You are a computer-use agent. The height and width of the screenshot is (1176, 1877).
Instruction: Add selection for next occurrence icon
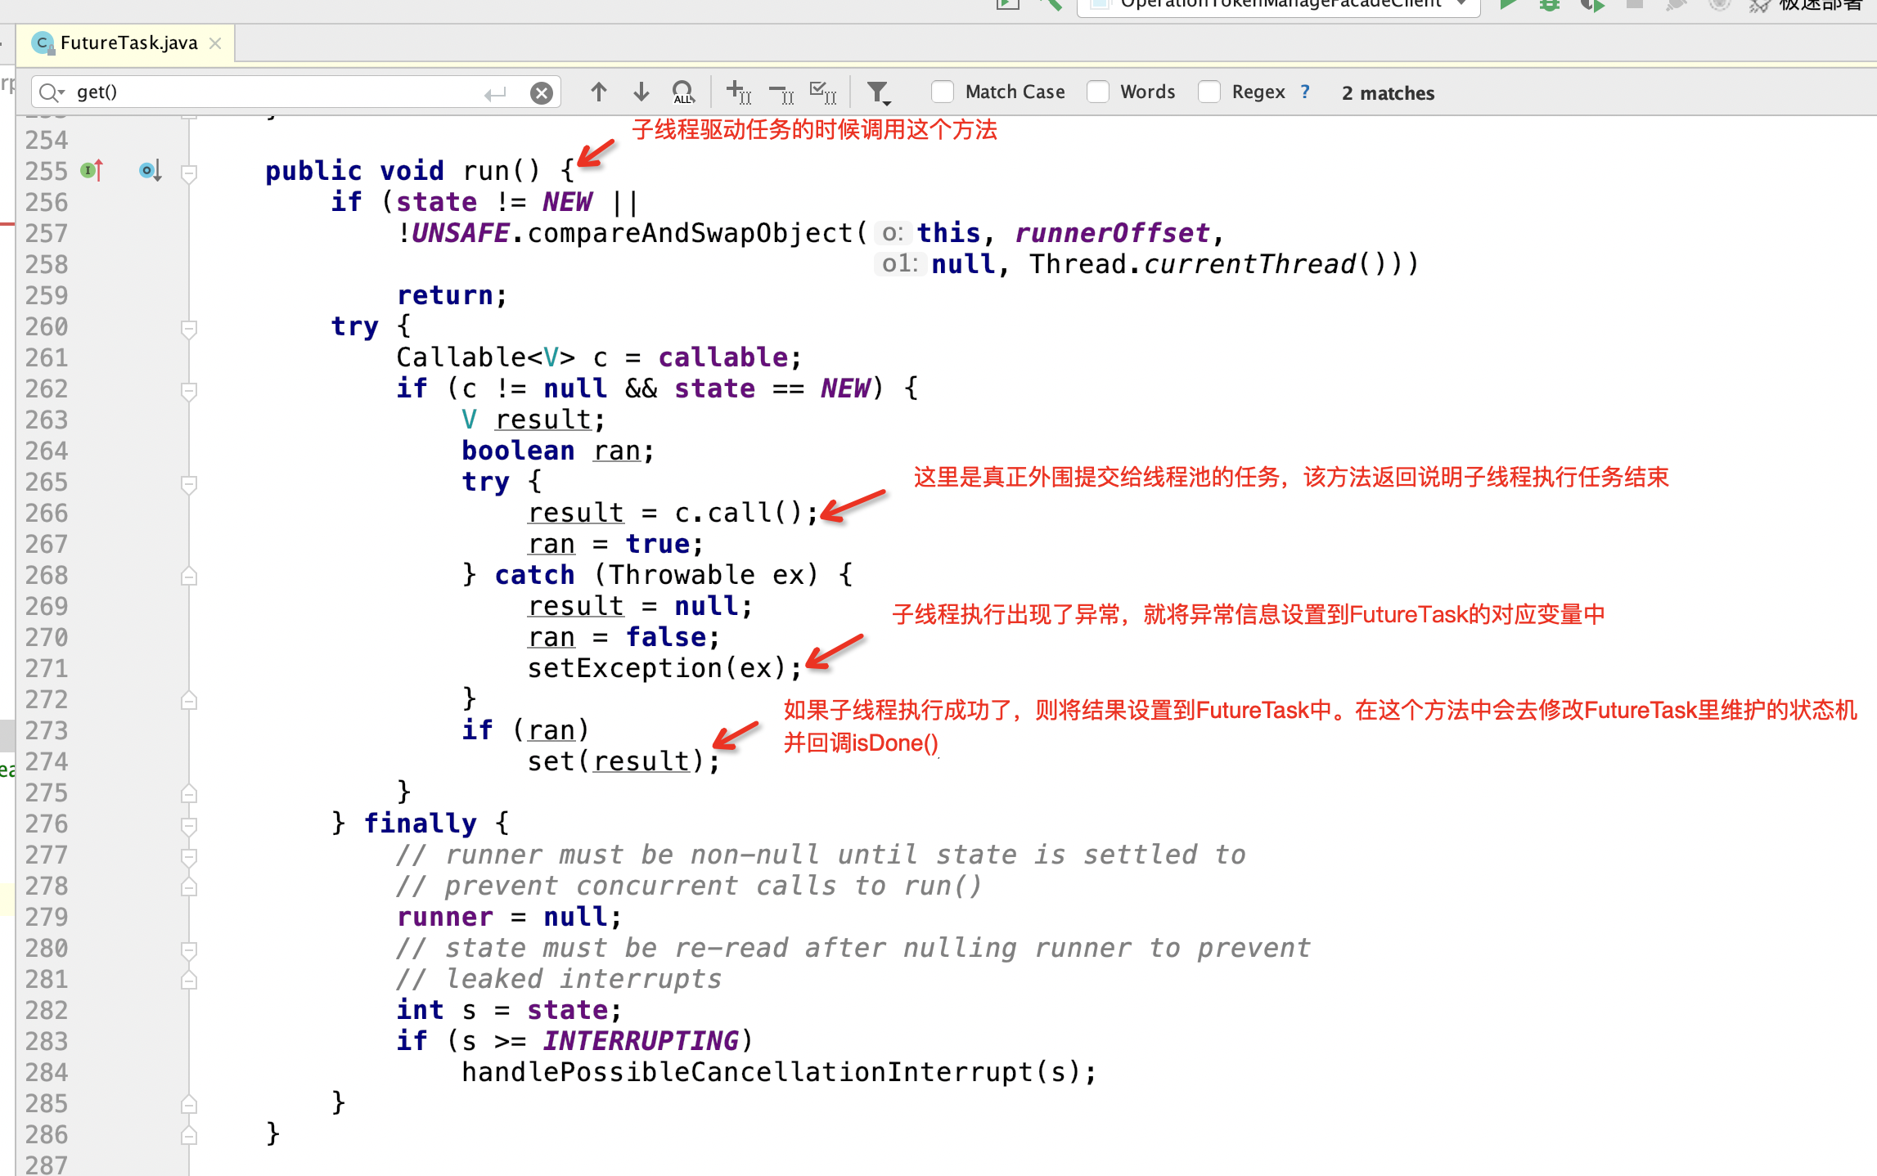[738, 92]
